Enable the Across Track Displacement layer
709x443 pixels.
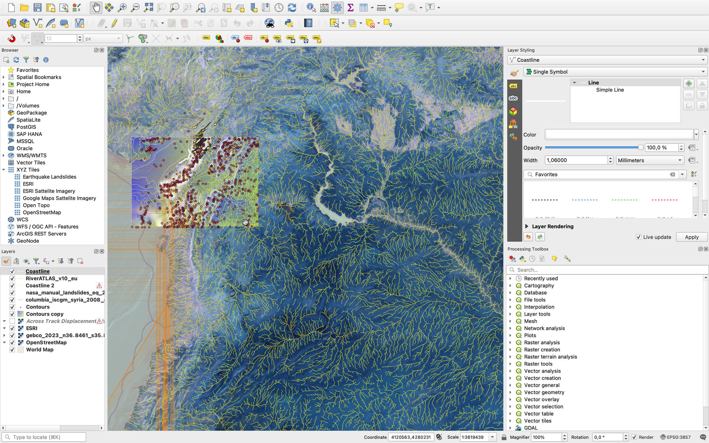click(12, 321)
